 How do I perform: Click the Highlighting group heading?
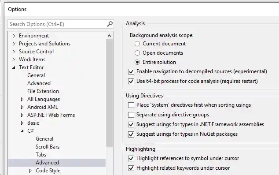click(140, 149)
